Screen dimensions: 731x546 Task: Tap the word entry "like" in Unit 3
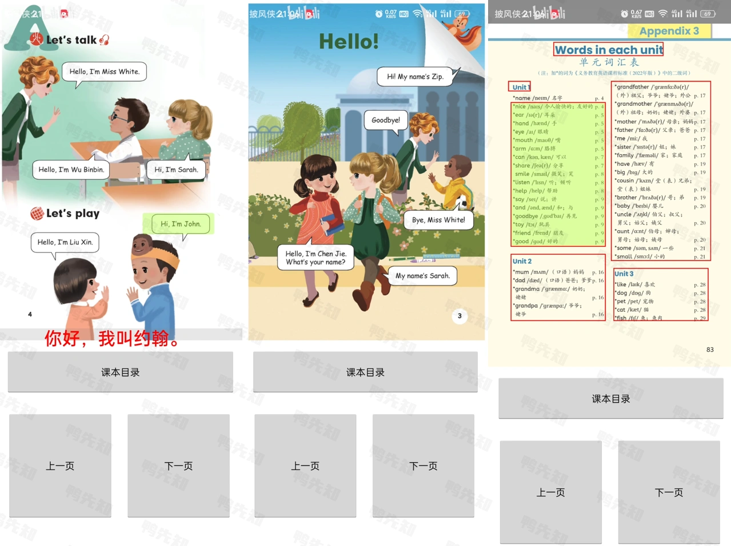[660, 284]
